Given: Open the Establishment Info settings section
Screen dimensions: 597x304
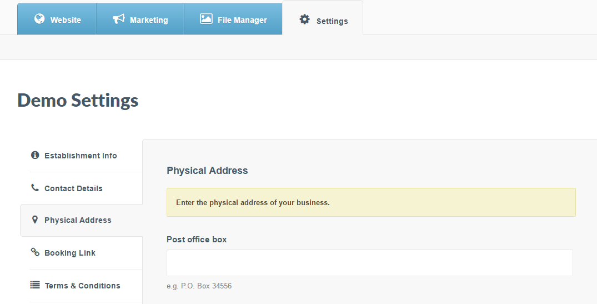Looking at the screenshot, I should (x=81, y=156).
